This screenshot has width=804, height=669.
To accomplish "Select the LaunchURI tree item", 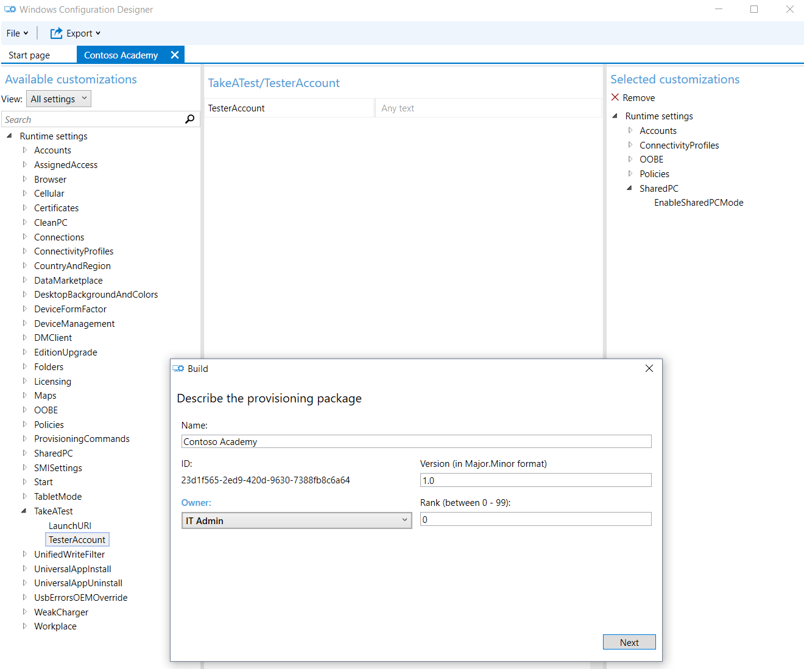I will pyautogui.click(x=70, y=525).
